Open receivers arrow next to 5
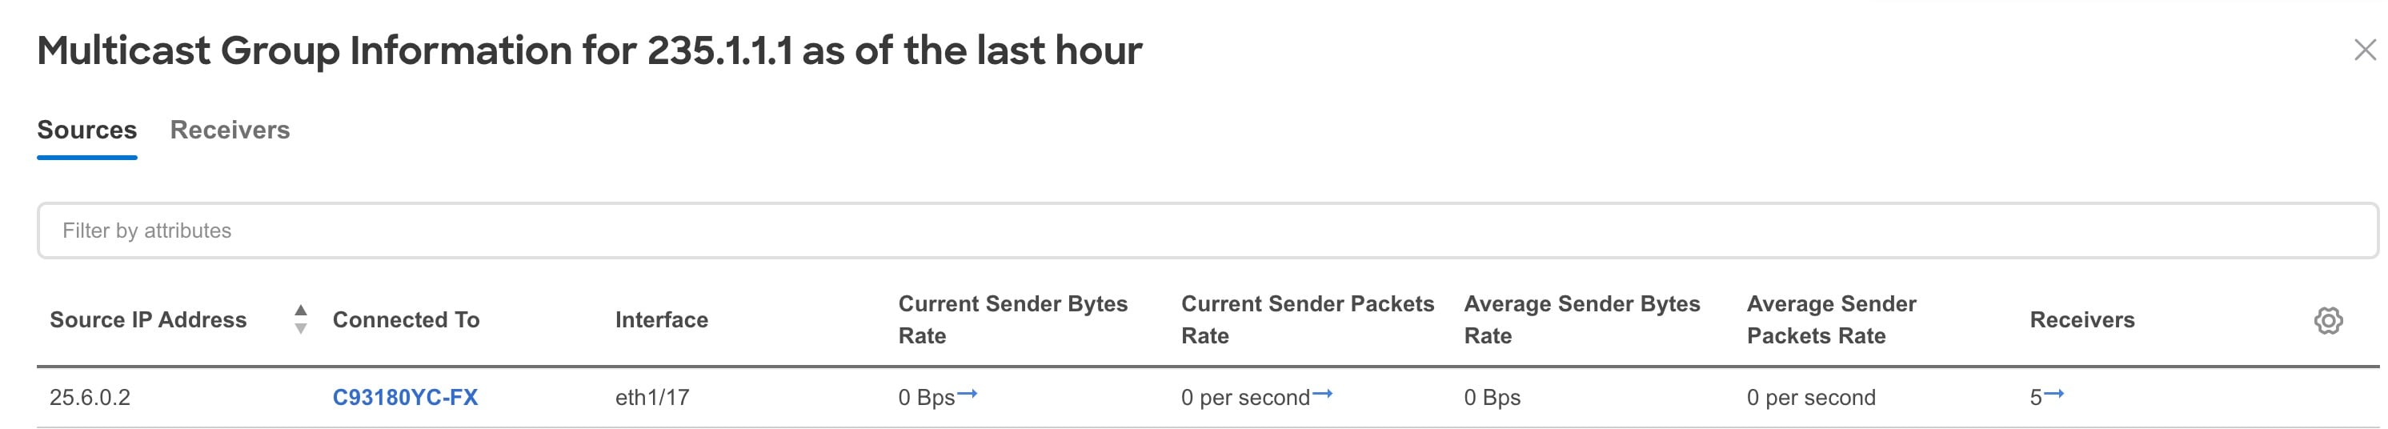Viewport: 2388px width, 429px height. point(2054,394)
